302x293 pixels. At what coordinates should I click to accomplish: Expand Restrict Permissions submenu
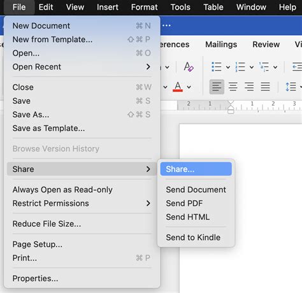(82, 203)
